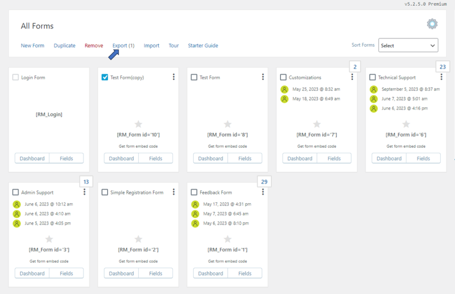Open the Sort Forms select dropdown

pos(408,45)
